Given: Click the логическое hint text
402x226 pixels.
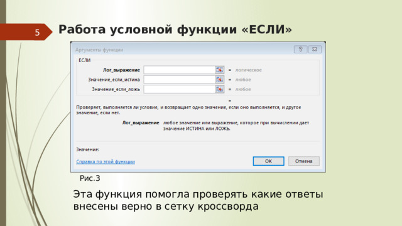Looking at the screenshot, I should click(x=249, y=70).
